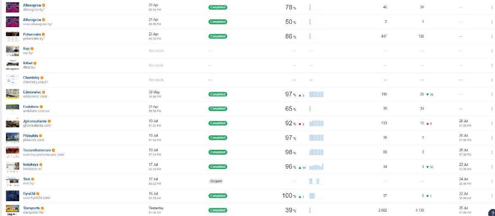Screen dimensions: 495x216
Task: Click the score history chart for Jglconsultants
Action: point(316,123)
